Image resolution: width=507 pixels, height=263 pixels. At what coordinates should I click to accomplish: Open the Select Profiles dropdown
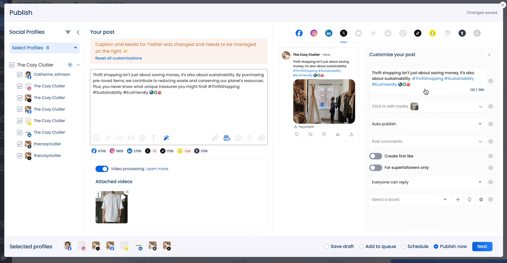point(44,47)
